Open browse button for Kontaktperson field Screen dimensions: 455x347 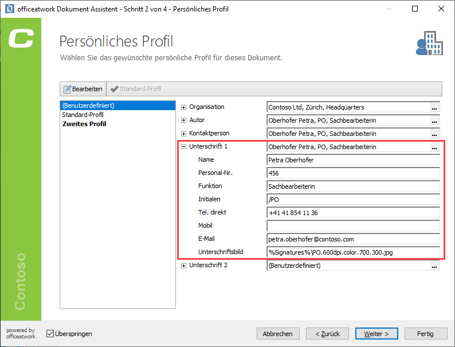[x=434, y=134]
